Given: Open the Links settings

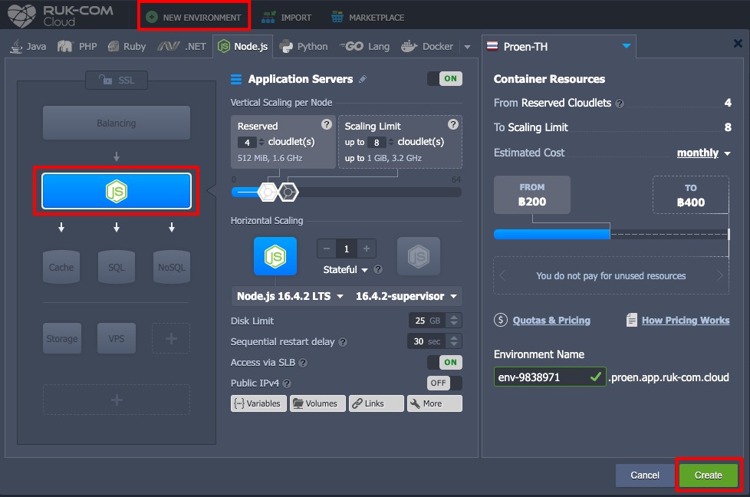Looking at the screenshot, I should pos(377,403).
